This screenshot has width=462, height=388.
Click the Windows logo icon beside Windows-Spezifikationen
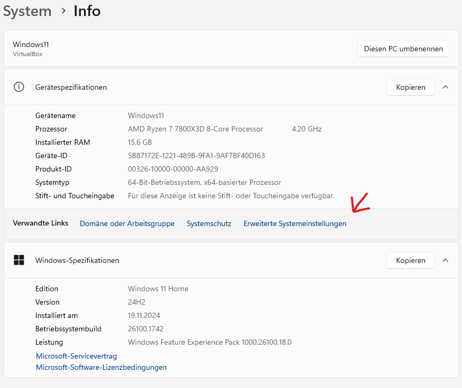(x=19, y=260)
